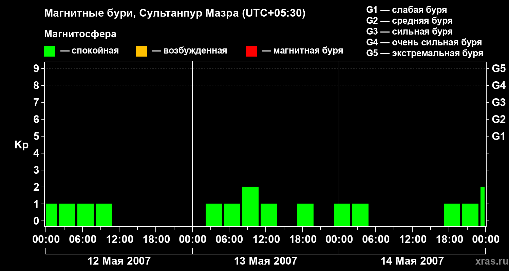This screenshot has height=271, width=509.
Task: Click the date label 14 Мая 2007
Action: 412,261
